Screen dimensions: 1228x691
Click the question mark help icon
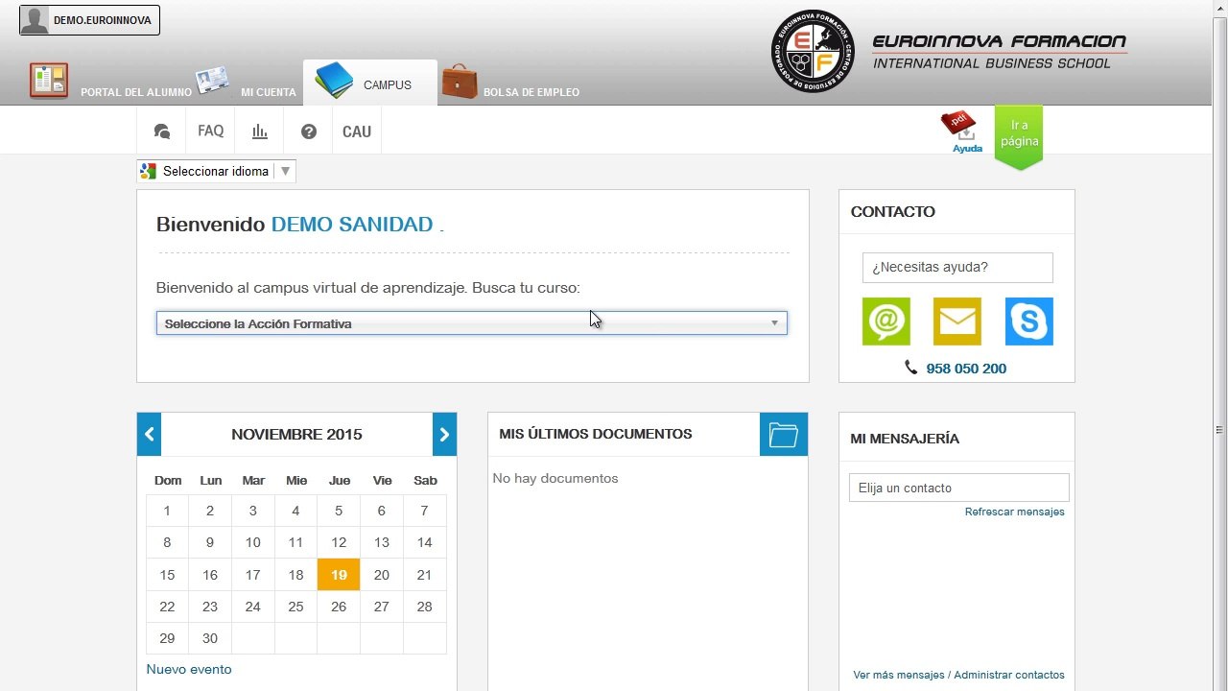(x=308, y=131)
